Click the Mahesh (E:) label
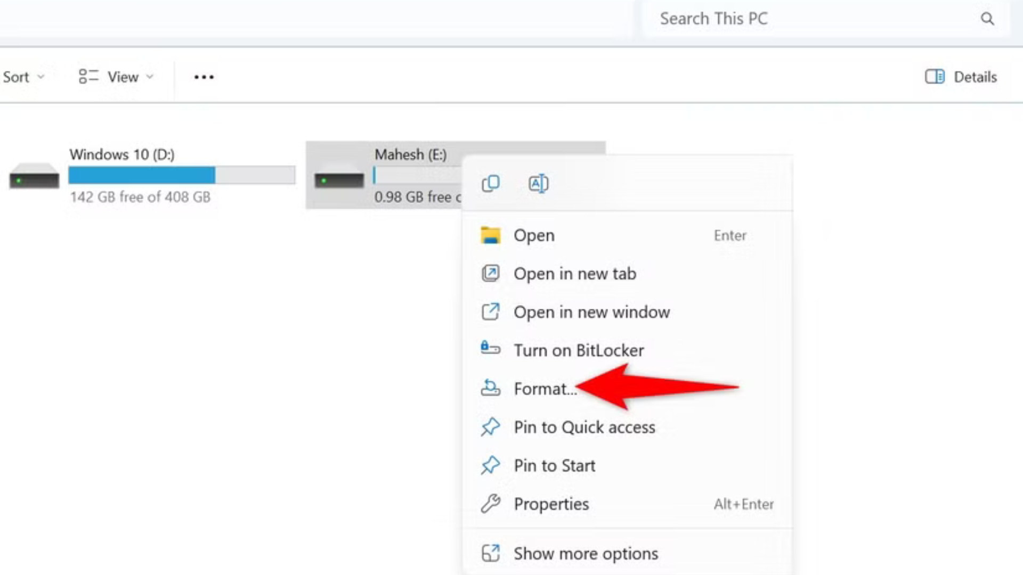The image size is (1023, 575). tap(411, 154)
